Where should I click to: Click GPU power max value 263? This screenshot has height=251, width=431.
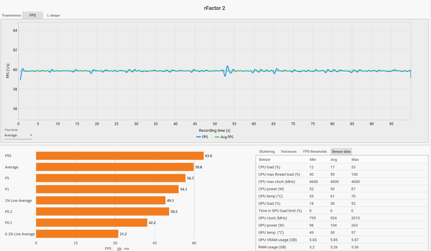click(x=354, y=225)
